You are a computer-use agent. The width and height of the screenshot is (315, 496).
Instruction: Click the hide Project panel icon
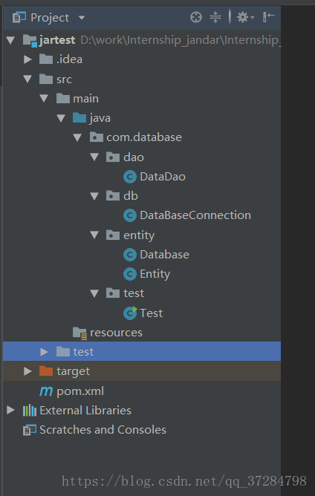(268, 17)
